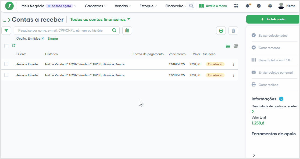This screenshot has width=300, height=159.
Task: Open the global search magnifier icon
Action: click(191, 6)
